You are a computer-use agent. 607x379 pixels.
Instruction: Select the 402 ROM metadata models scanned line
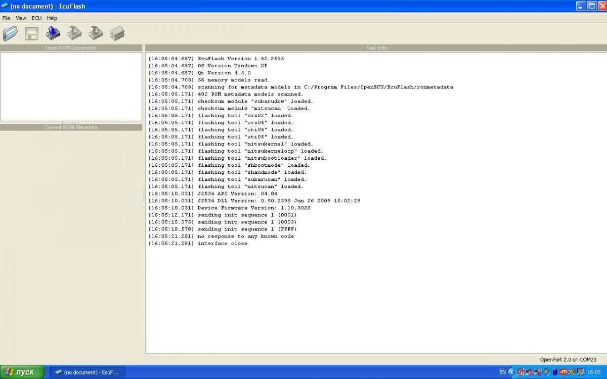tap(226, 94)
